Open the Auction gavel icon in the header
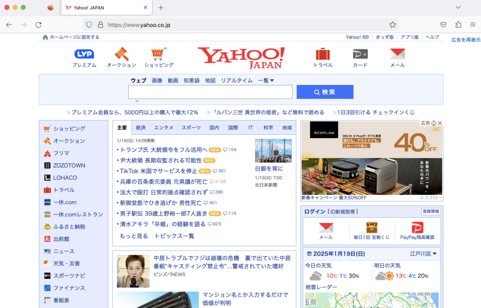The width and height of the screenshot is (481, 308). click(122, 54)
